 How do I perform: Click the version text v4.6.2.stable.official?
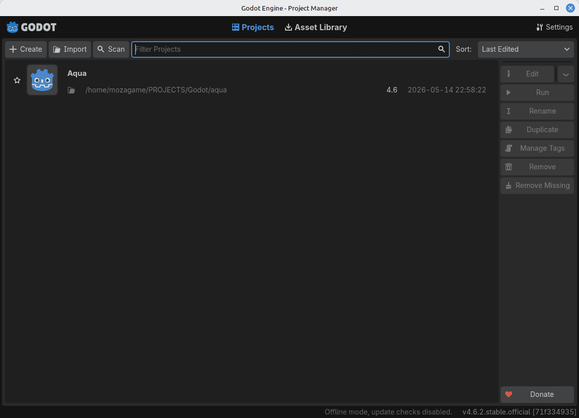click(519, 412)
